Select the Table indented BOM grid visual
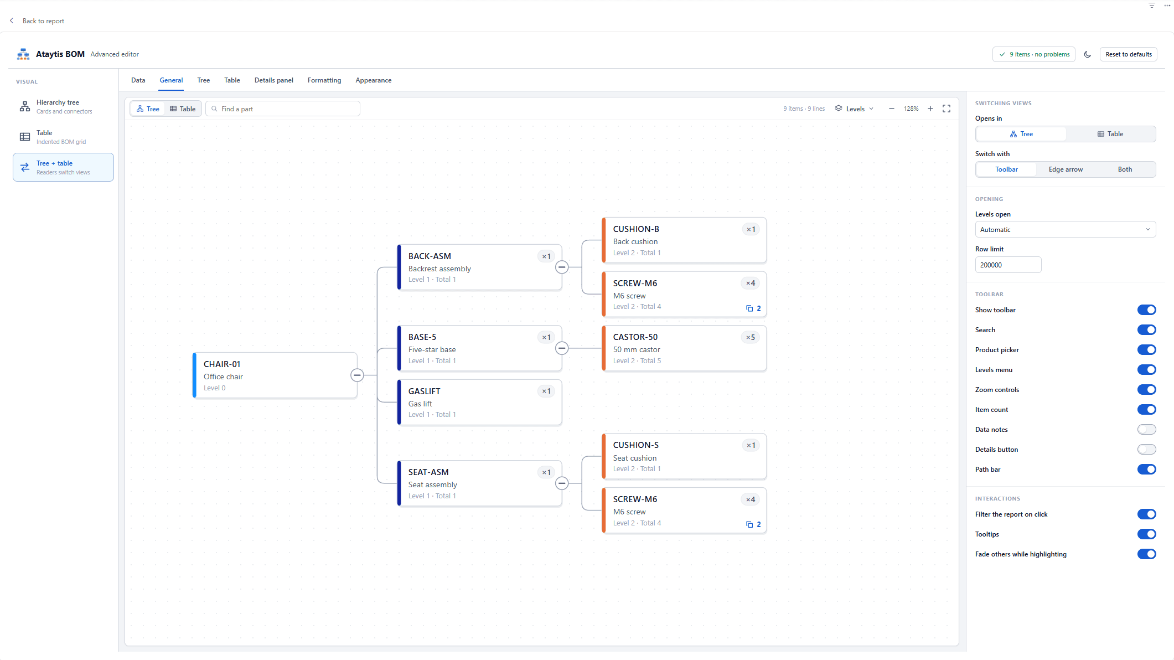This screenshot has height=660, width=1174. (63, 137)
